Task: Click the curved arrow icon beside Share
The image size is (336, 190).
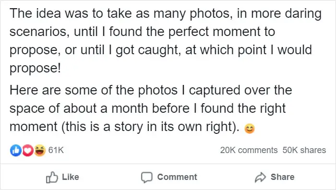Action: pyautogui.click(x=260, y=177)
